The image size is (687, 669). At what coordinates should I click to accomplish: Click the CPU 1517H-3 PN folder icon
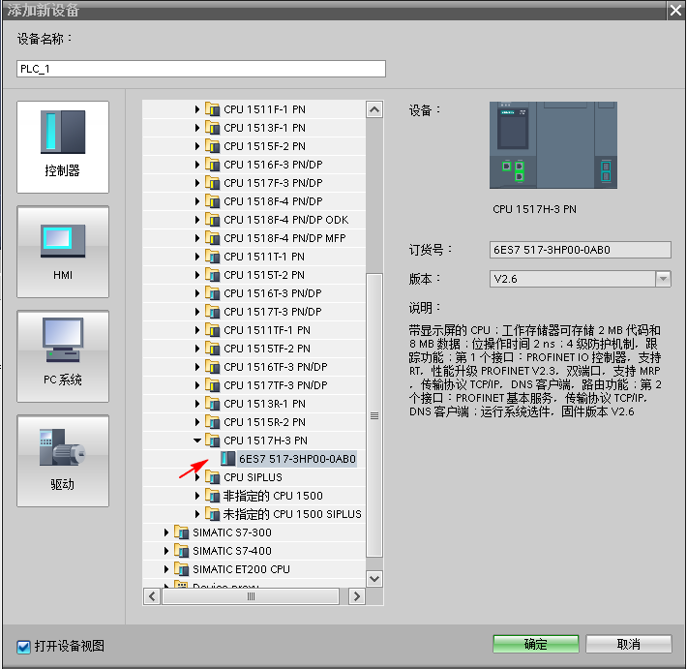click(213, 441)
